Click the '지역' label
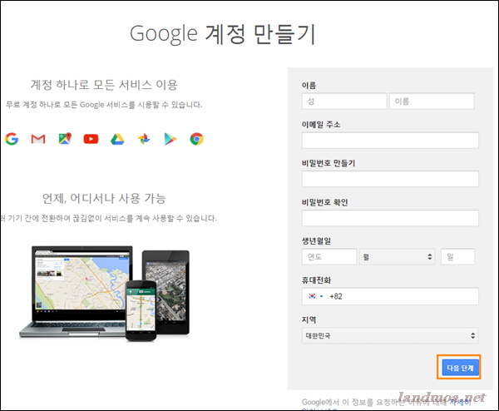The width and height of the screenshot is (499, 411). point(309,319)
